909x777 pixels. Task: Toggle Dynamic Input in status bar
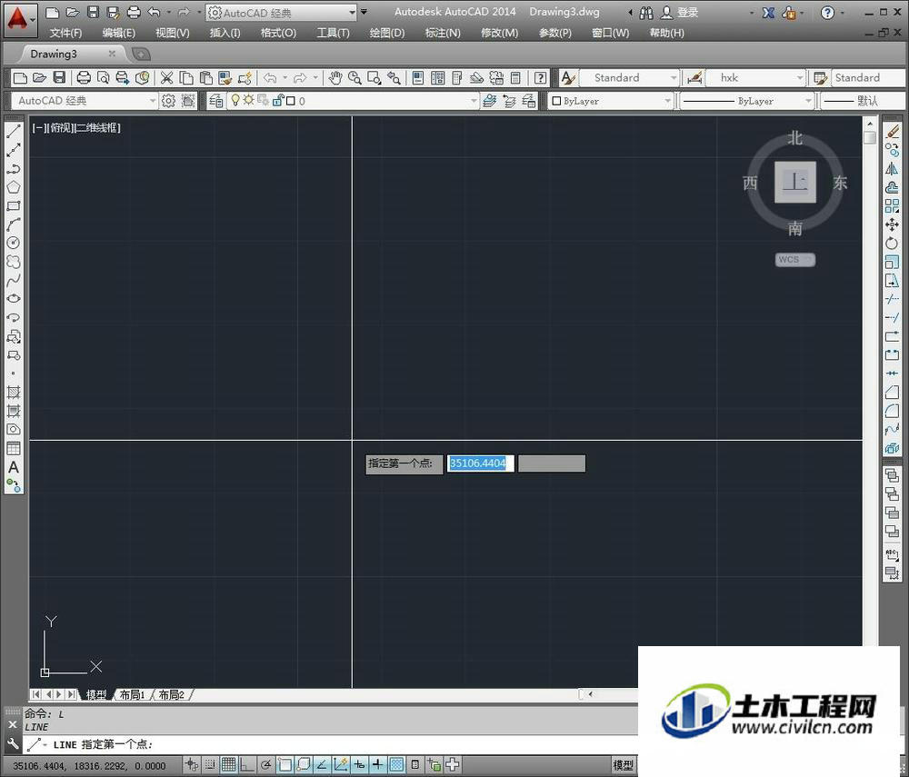tap(359, 765)
